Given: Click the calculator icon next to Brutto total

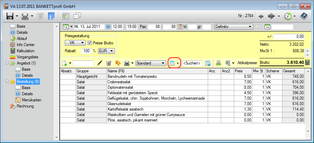Looking at the screenshot, I should point(307,63).
